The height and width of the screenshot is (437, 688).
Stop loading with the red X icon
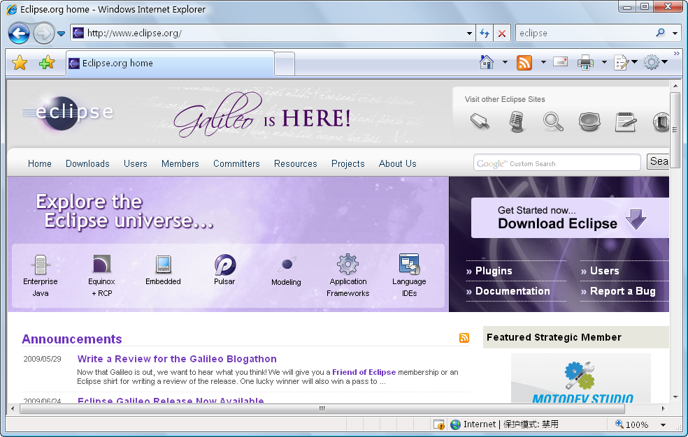coord(502,34)
